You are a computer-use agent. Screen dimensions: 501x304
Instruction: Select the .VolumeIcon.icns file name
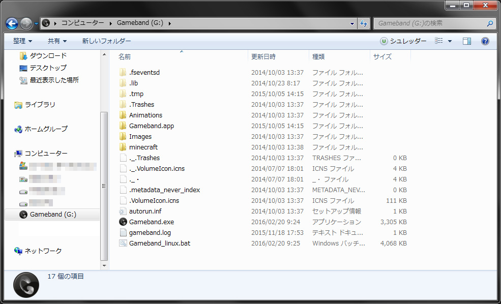[x=154, y=201]
